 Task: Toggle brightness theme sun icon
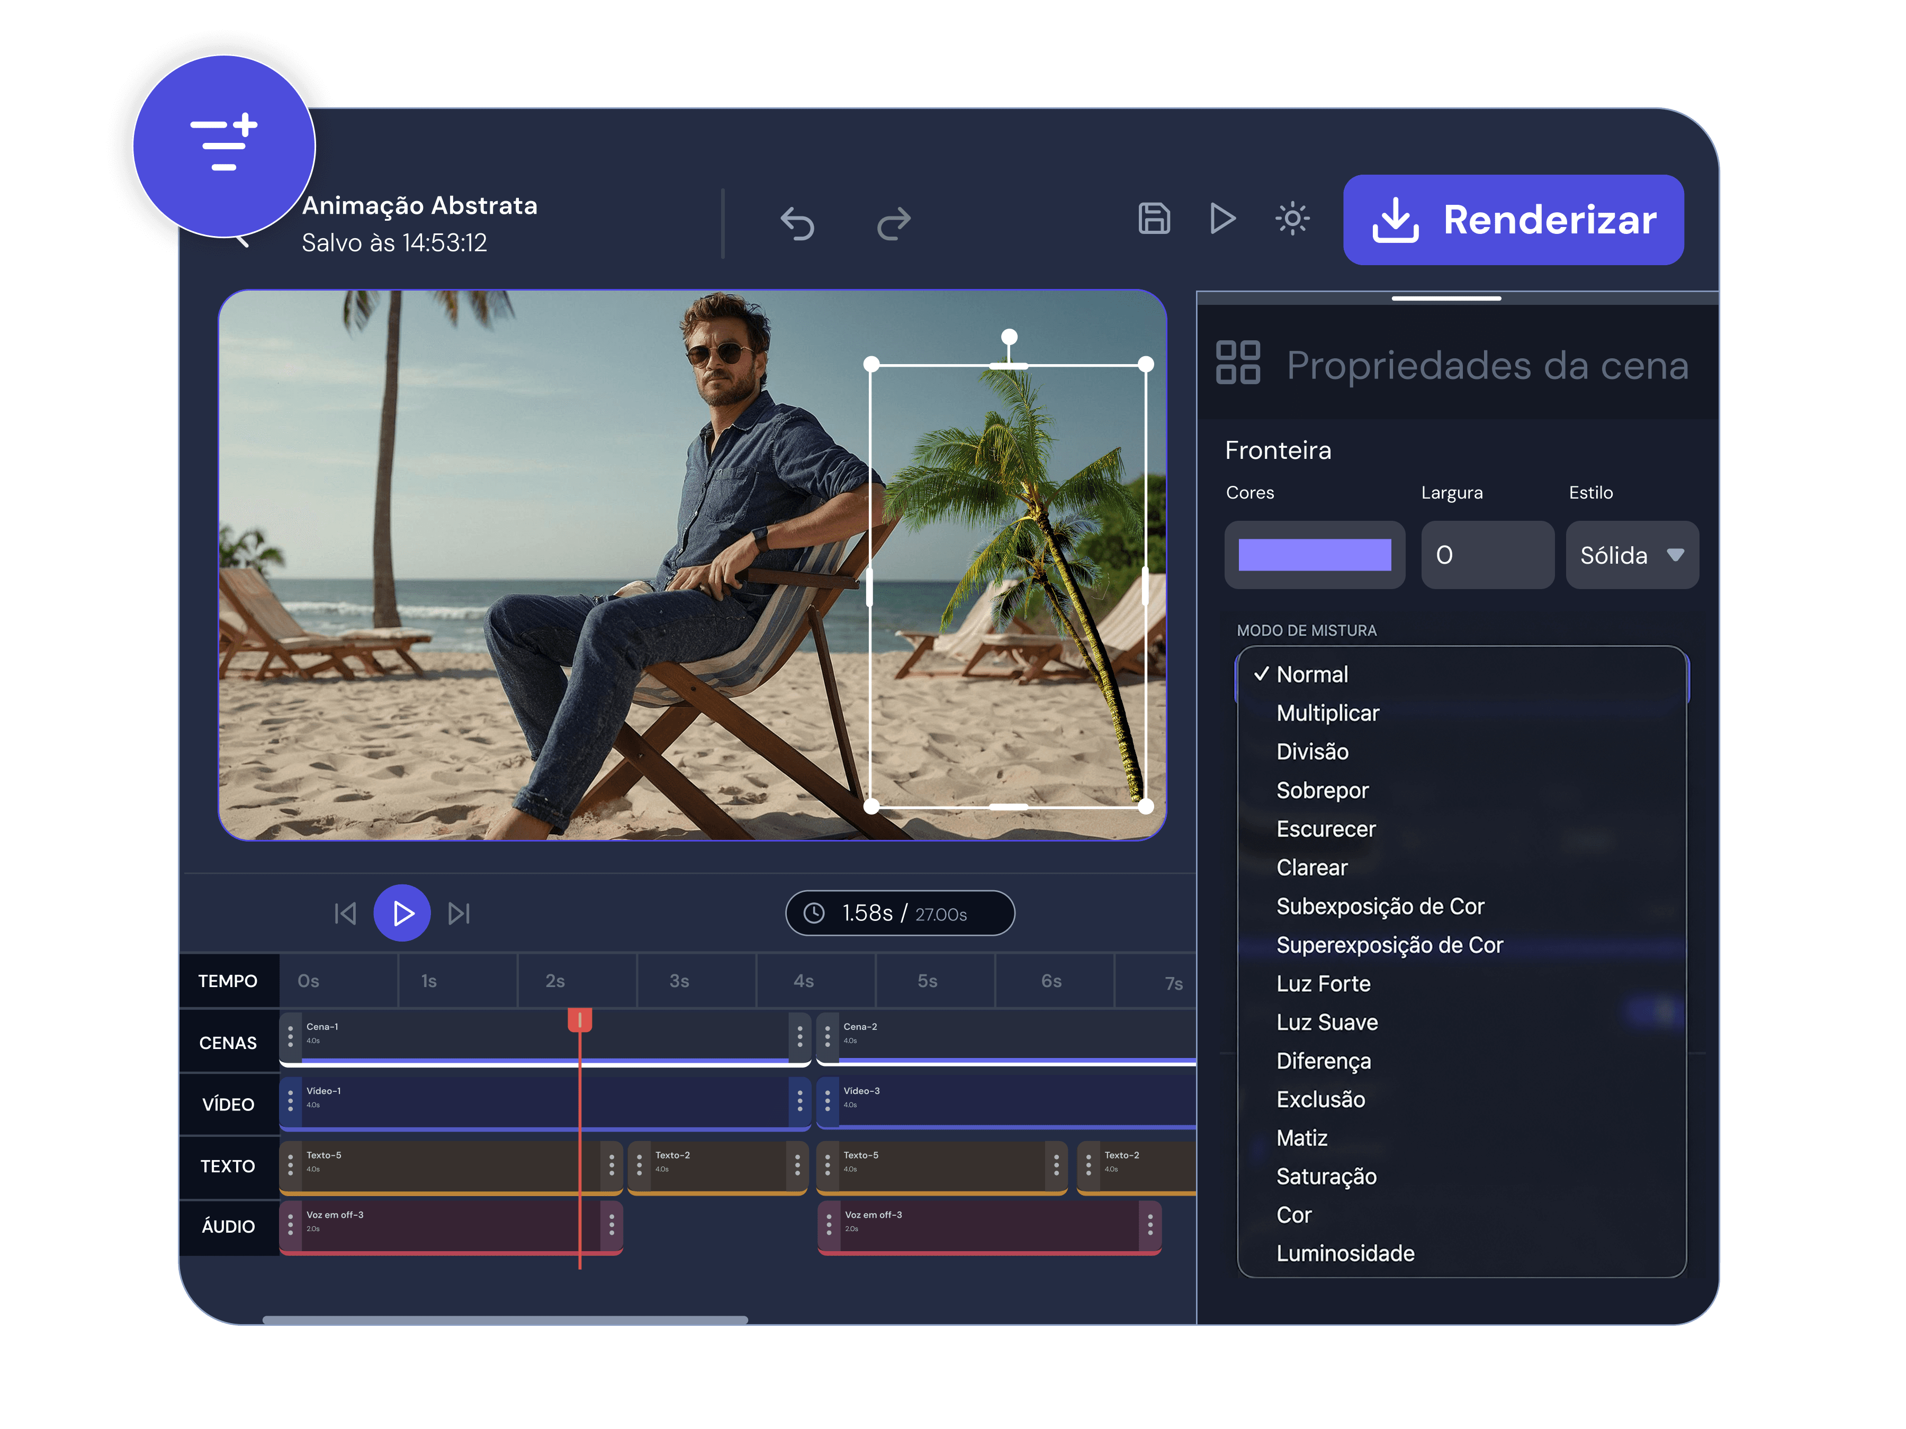[1292, 219]
